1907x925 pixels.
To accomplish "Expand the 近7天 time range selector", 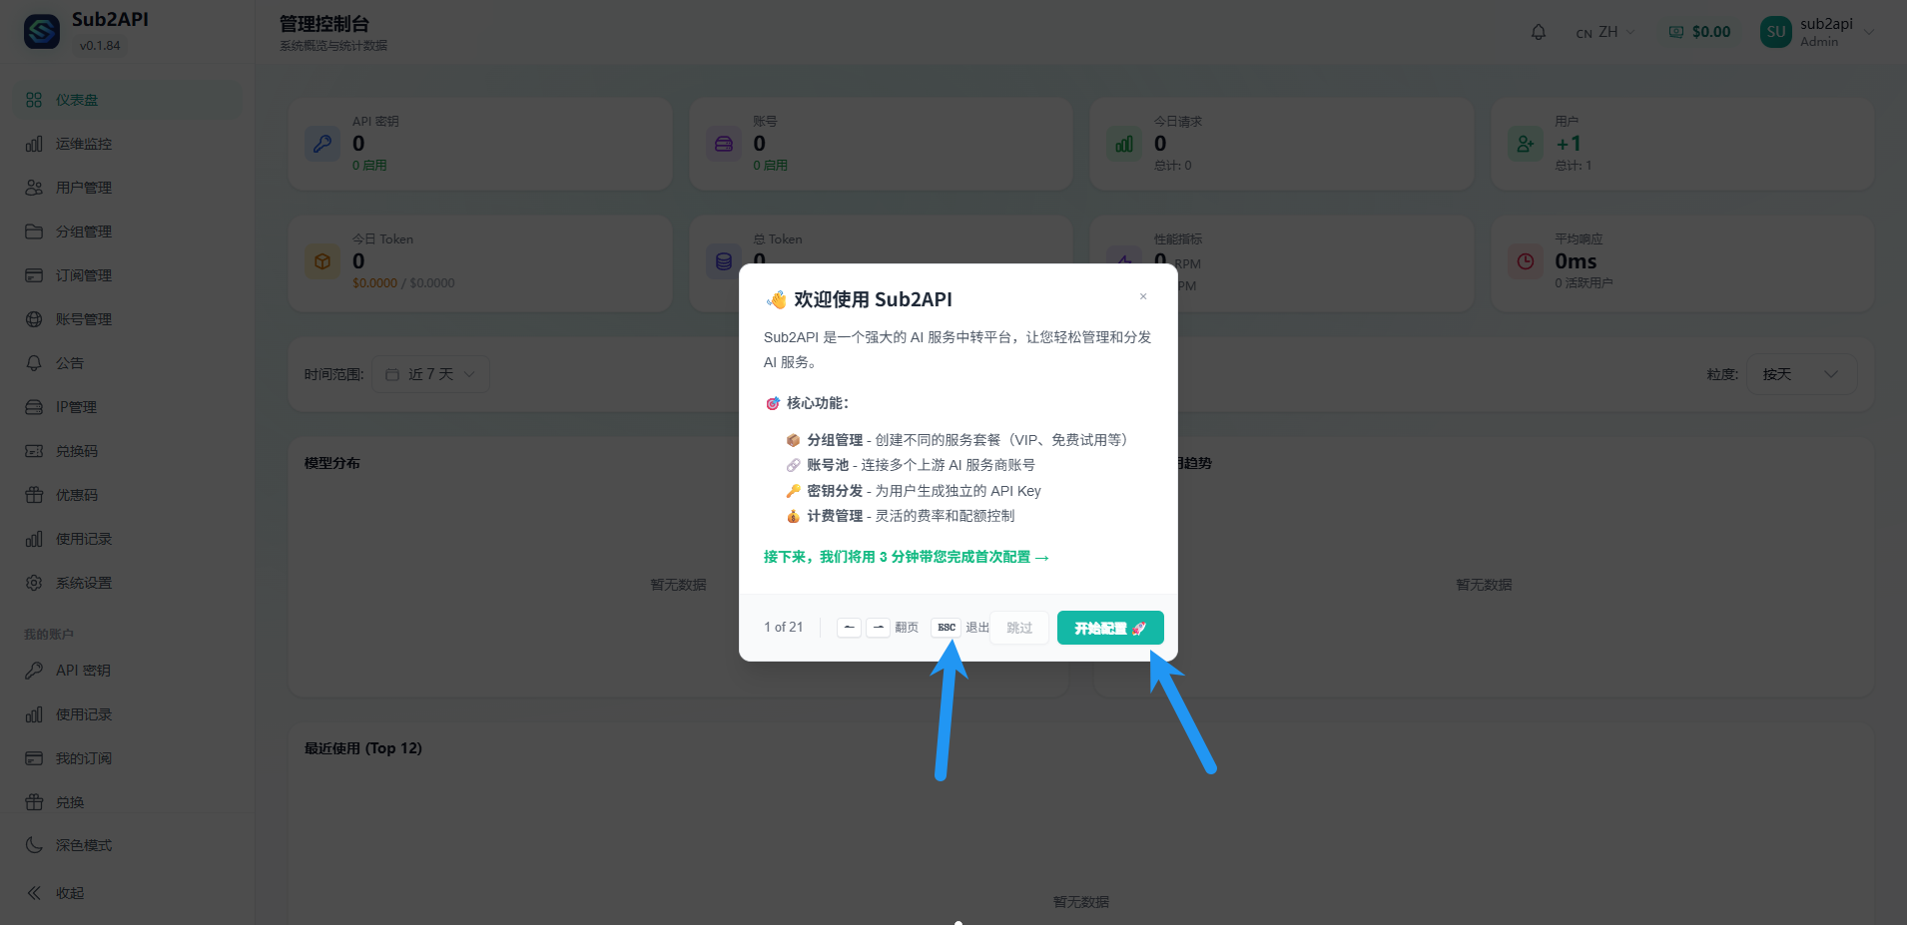I will click(430, 373).
